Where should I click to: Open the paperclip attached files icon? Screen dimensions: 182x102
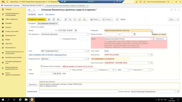tap(117, 19)
